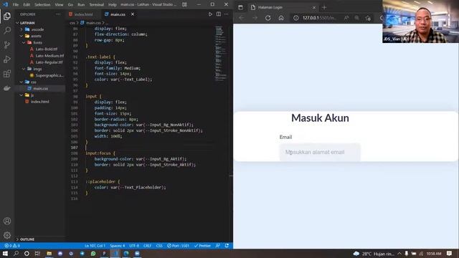Click UTF-8 encoding in status bar
459x258 pixels.
click(x=134, y=246)
